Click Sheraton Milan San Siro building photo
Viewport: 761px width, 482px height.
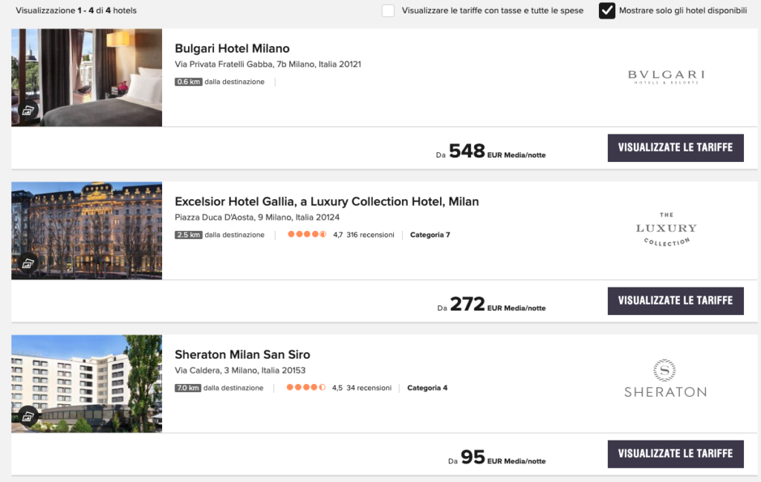point(87,383)
